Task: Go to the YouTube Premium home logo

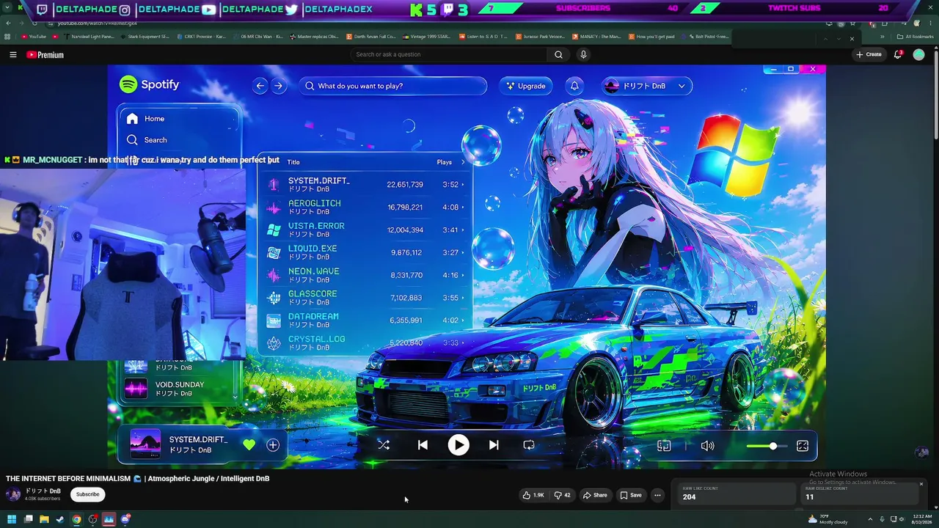Action: [45, 55]
